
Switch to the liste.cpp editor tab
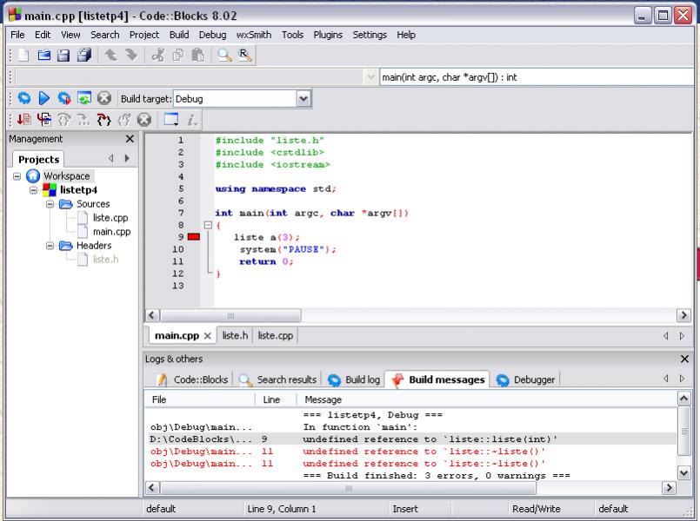(x=276, y=335)
